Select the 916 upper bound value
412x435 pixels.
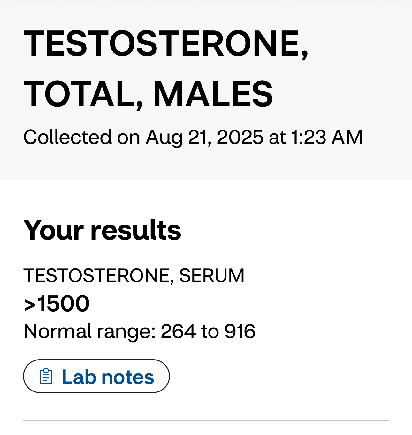point(240,331)
